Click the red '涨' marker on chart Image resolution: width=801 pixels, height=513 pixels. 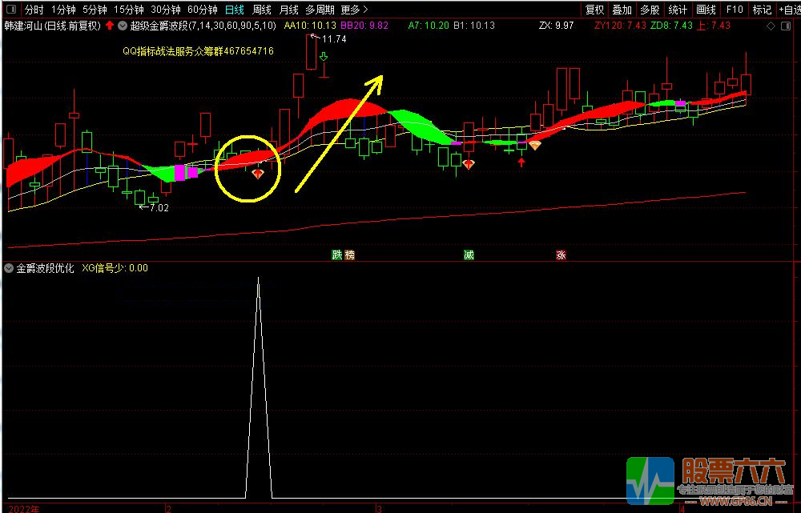click(x=561, y=255)
